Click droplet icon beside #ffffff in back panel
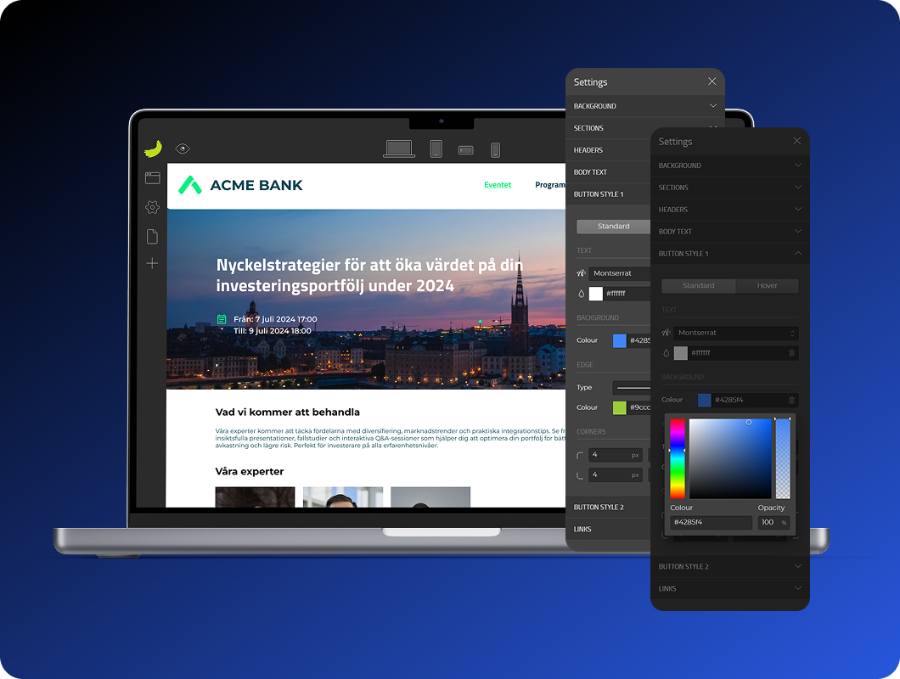 click(x=581, y=294)
